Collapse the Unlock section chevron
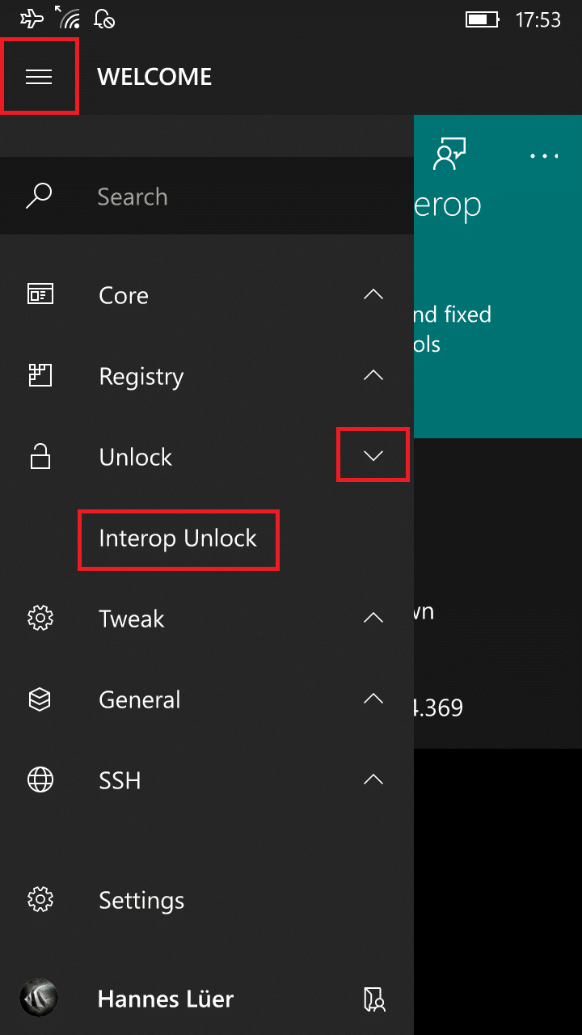 point(373,455)
